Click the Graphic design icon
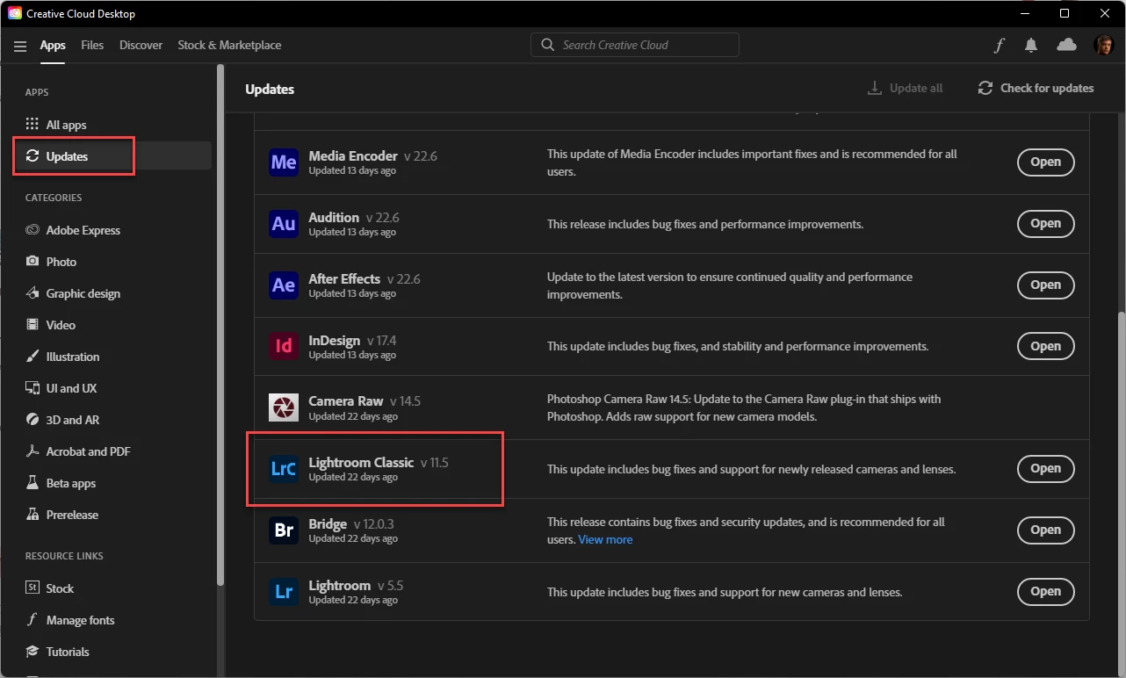Viewport: 1126px width, 678px height. point(32,293)
